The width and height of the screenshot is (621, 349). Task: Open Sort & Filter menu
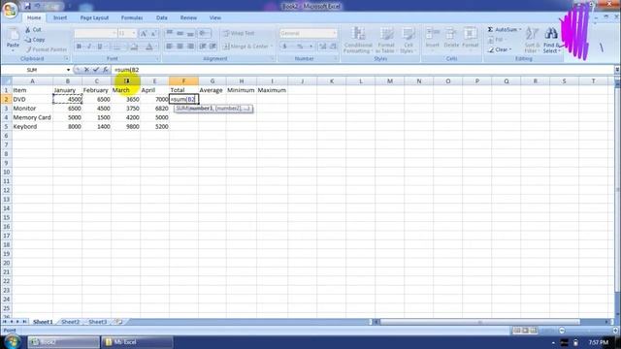coord(532,40)
